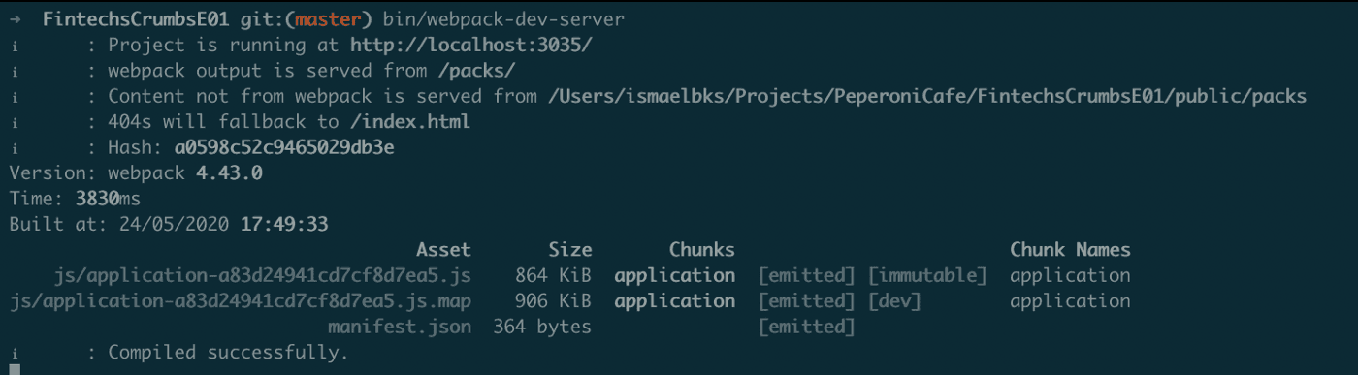Screen dimensions: 1358x375
Task: Click the terminal cursor block at bottom
Action: coord(15,369)
